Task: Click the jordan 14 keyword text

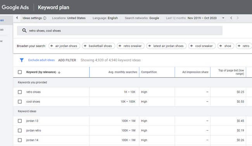Action: click(32, 140)
